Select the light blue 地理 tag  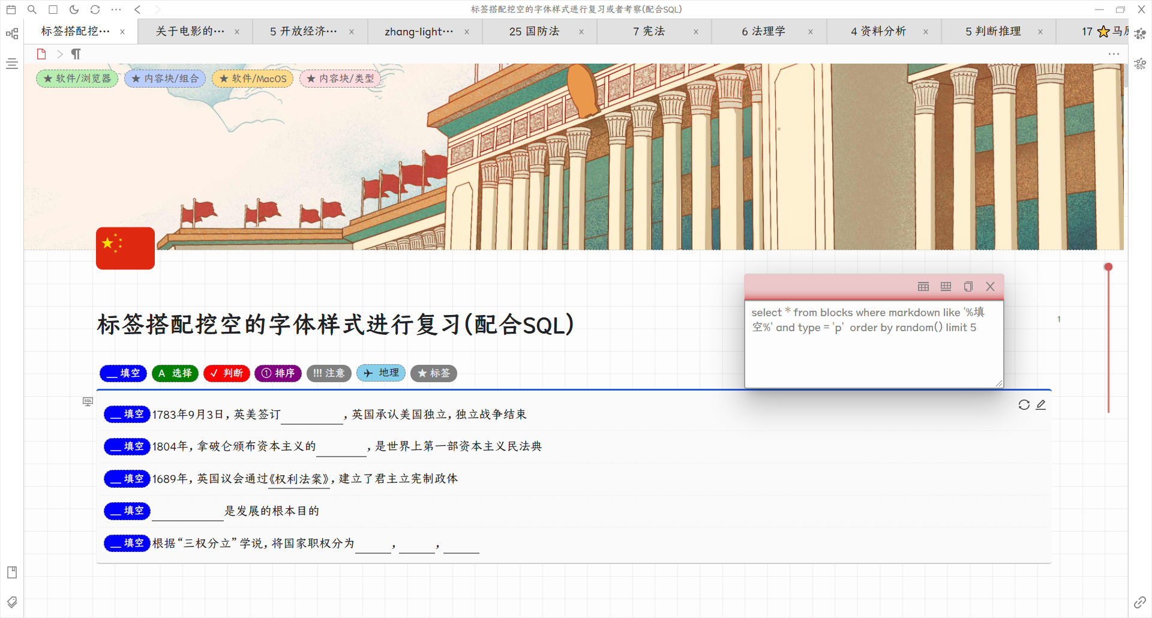(382, 373)
